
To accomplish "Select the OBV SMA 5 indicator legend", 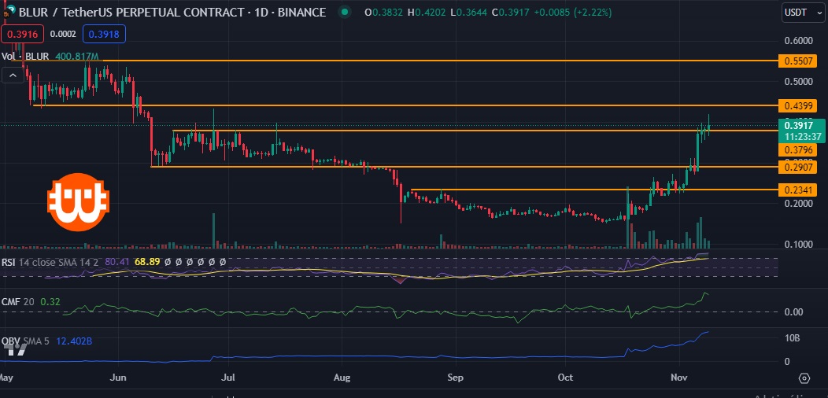I will pos(25,341).
